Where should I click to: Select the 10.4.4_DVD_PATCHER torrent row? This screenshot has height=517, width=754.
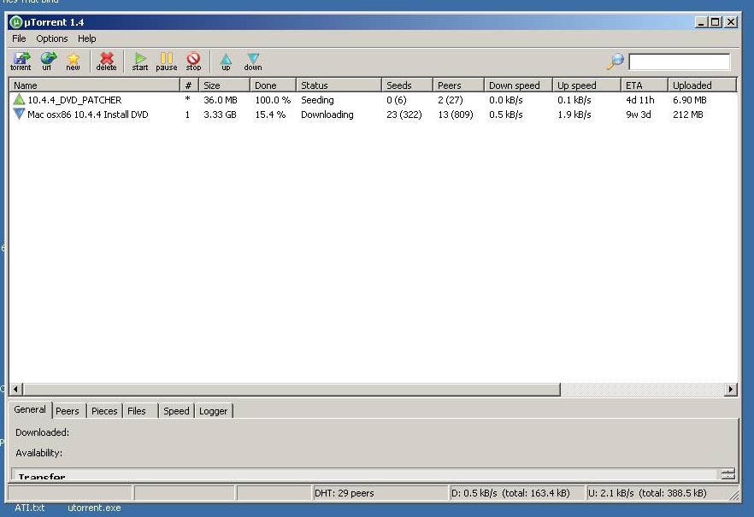[373, 100]
